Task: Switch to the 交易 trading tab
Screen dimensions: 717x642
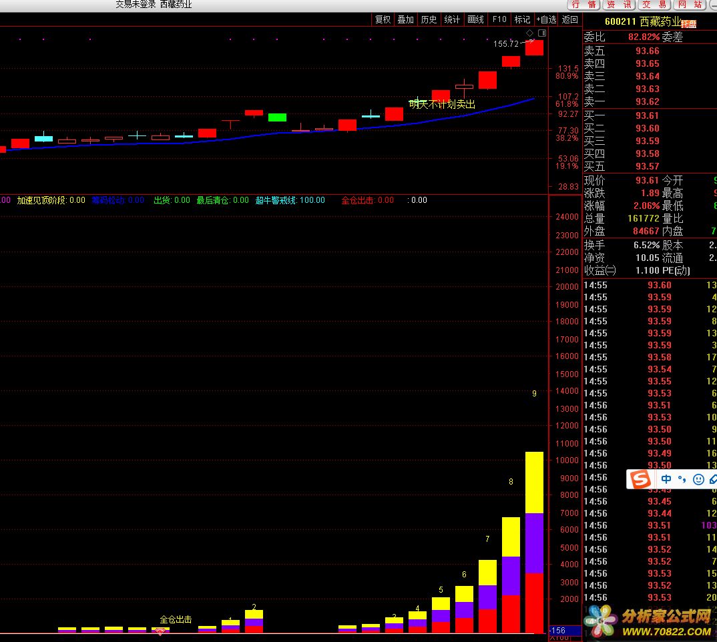Action: click(x=654, y=5)
